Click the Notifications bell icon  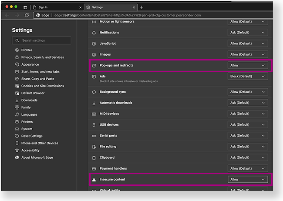pos(94,33)
